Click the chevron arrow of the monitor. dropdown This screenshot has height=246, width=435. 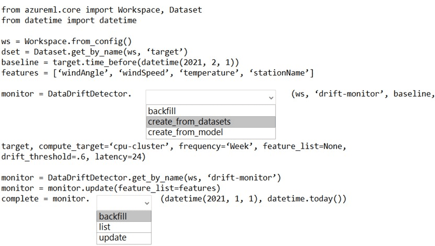point(146,202)
